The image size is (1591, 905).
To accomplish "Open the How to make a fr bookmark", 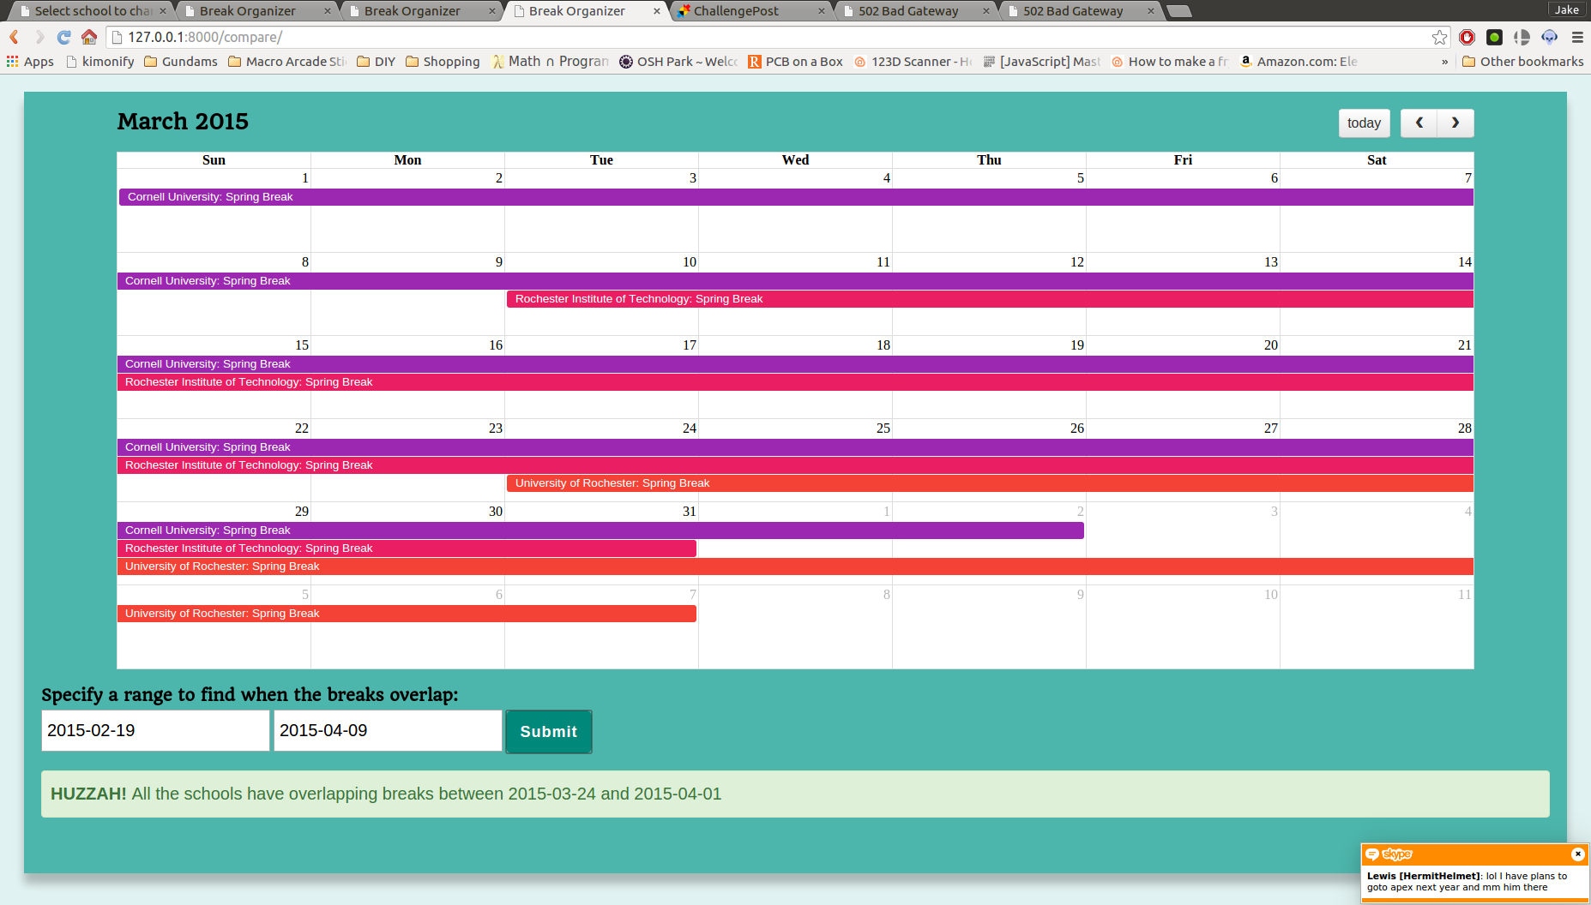I will pos(1170,62).
